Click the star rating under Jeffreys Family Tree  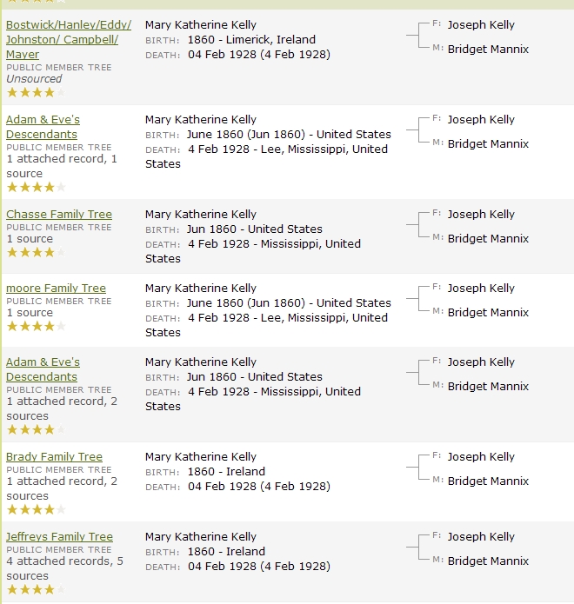[x=36, y=590]
